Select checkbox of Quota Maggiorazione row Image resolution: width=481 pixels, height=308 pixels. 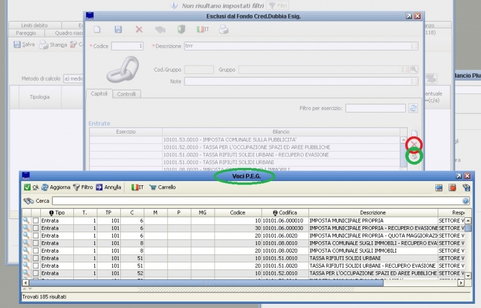[x=35, y=235]
